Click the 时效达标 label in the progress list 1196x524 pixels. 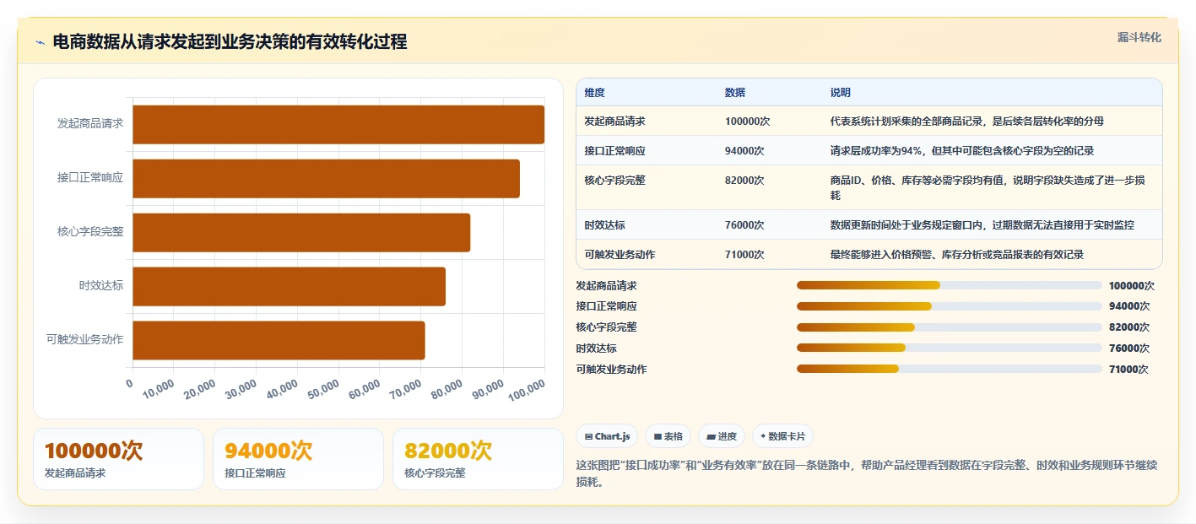(x=596, y=348)
